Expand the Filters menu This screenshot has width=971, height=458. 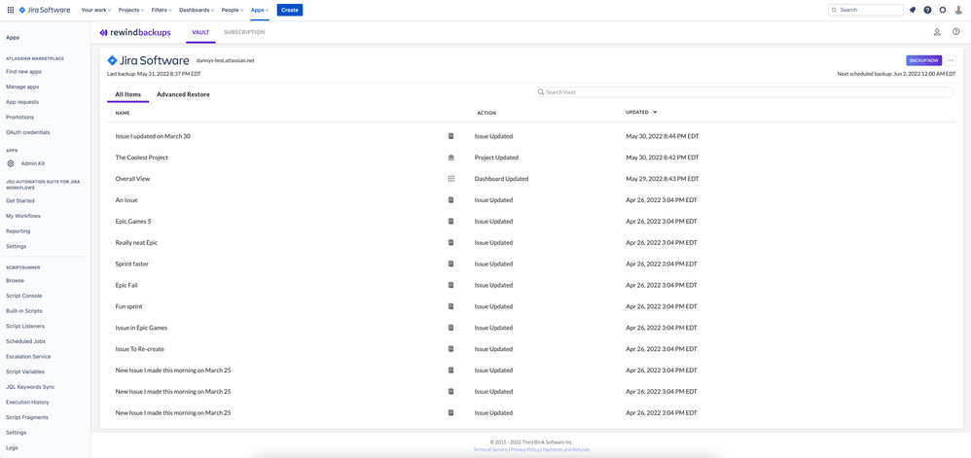(162, 10)
